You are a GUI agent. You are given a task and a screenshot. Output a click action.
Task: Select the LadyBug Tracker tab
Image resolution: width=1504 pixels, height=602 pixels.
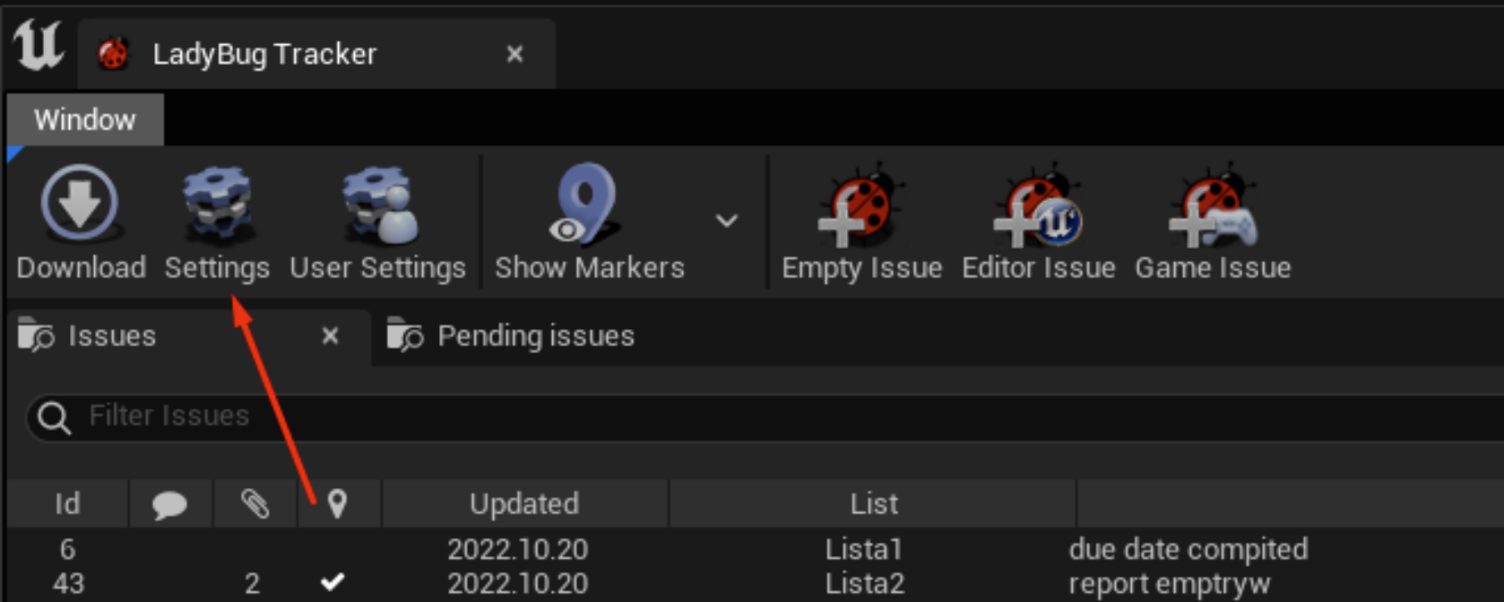pyautogui.click(x=316, y=54)
